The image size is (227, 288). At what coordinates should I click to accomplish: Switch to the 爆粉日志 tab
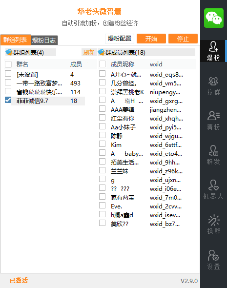tap(44, 40)
